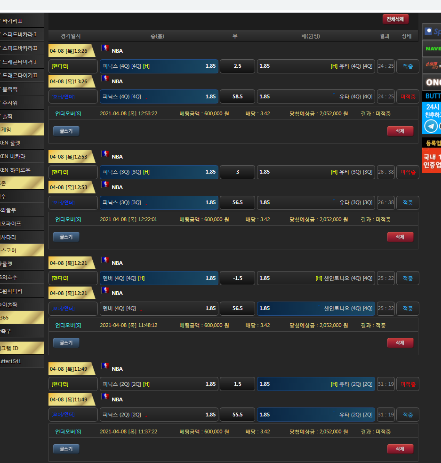441x463 pixels.
Task: Click NBA flag icon for the 12:21 오버/언더 game
Action: 105,291
